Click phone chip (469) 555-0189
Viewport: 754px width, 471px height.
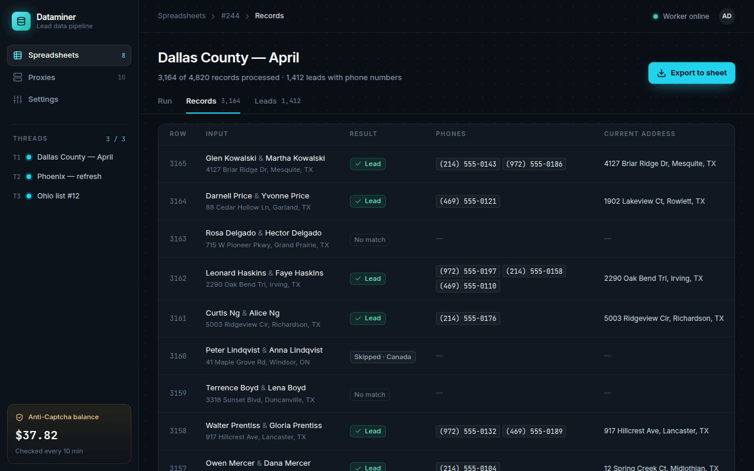534,431
